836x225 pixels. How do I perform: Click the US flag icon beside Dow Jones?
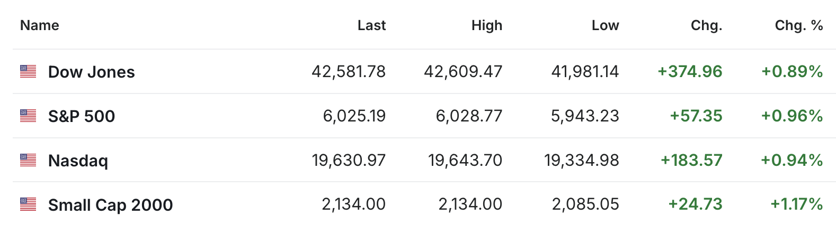pos(28,71)
